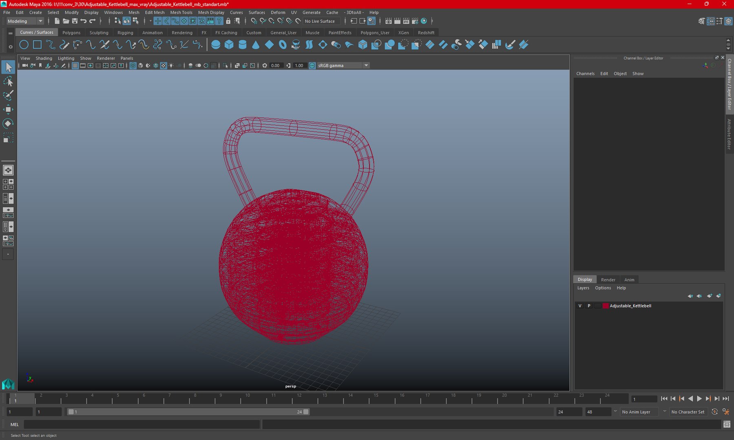Screen dimensions: 734x440
Task: Switch to the Render layer tab
Action: click(x=608, y=280)
